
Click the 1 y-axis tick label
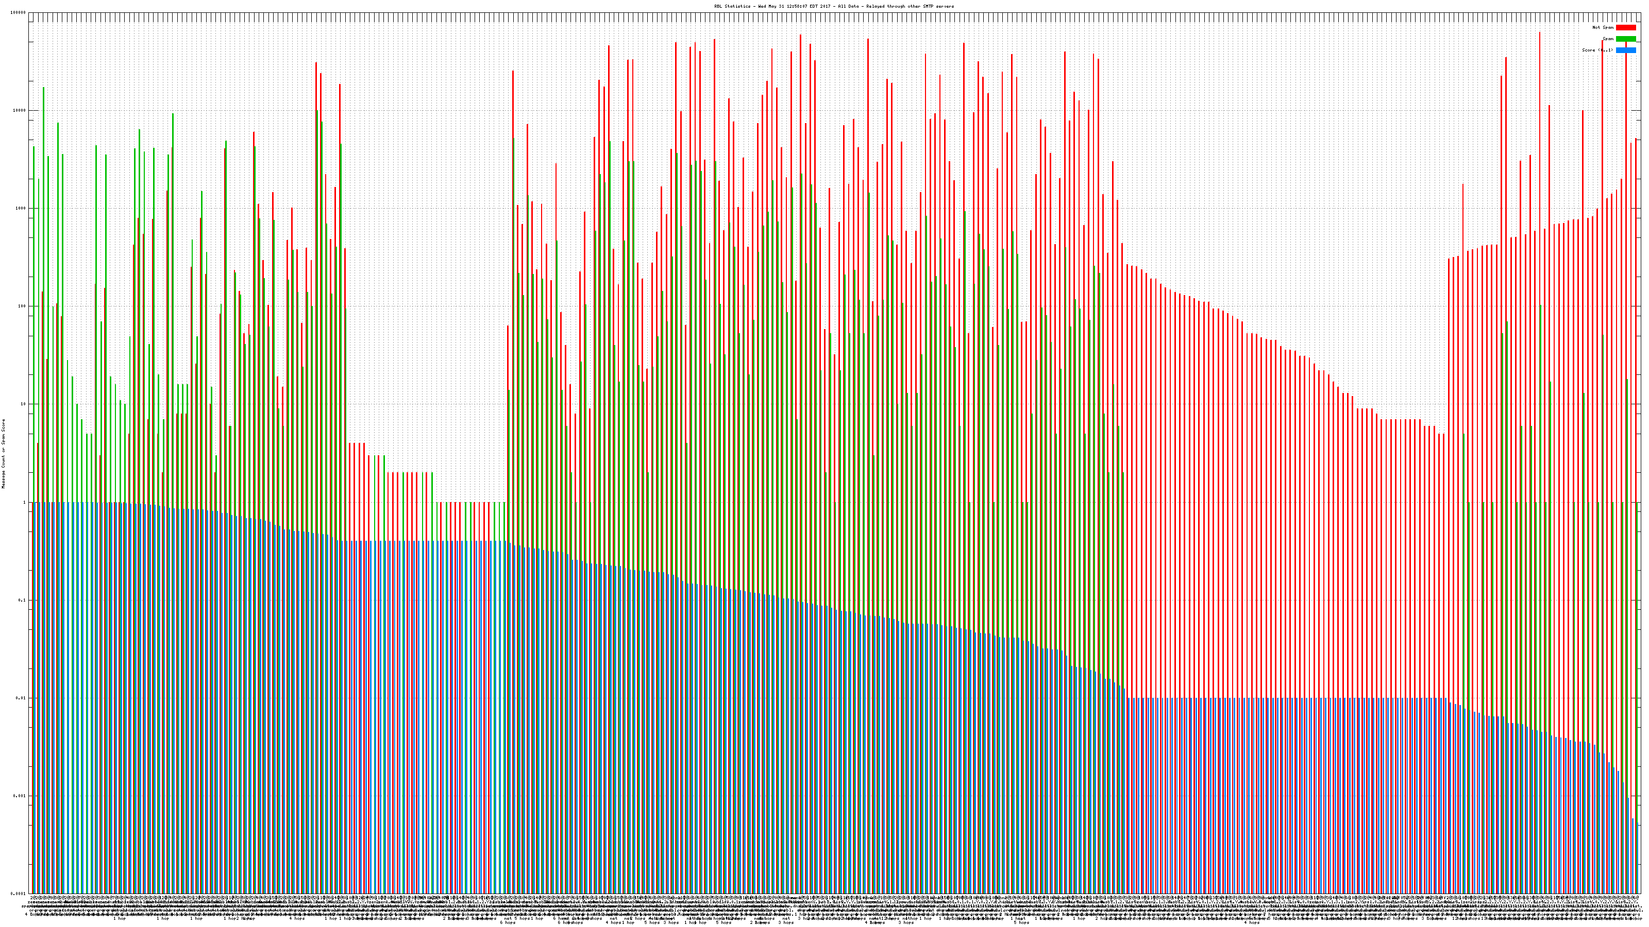tap(25, 502)
